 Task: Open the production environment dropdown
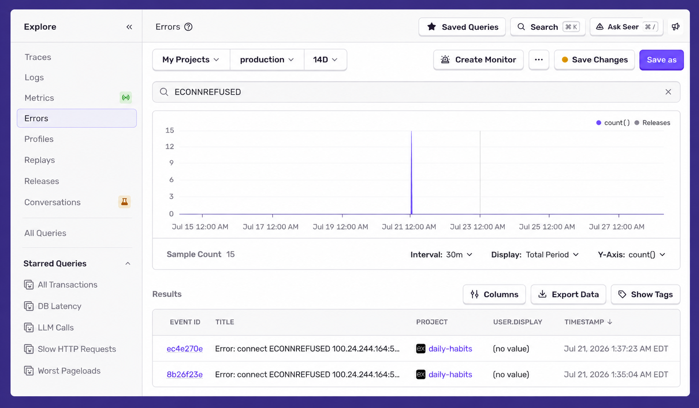coord(267,60)
